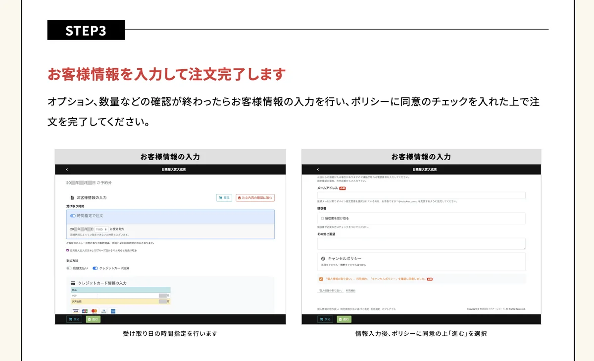Click the Copyright notice in right screenshot
Screen dimensions: 594x361
click(496, 309)
